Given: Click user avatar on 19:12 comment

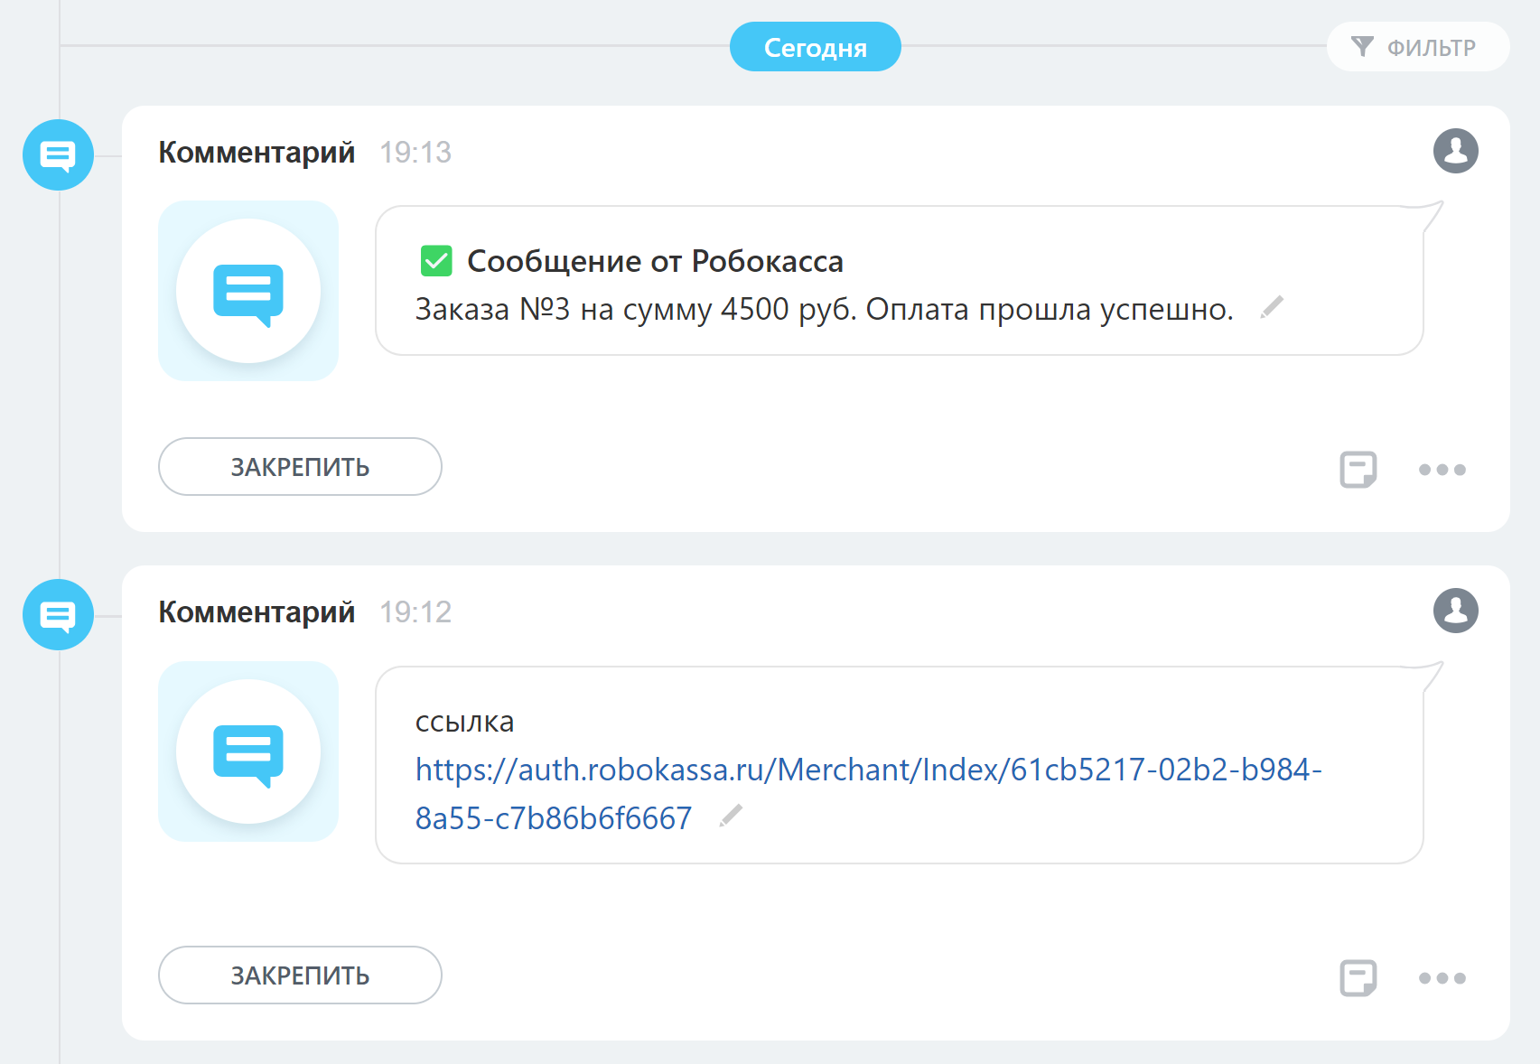Looking at the screenshot, I should click(x=1455, y=611).
